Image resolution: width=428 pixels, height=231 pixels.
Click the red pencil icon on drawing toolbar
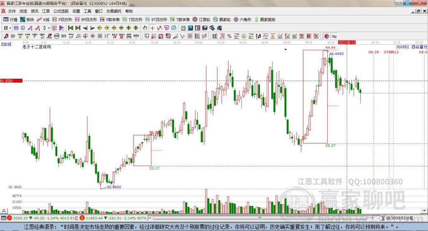pos(6,36)
